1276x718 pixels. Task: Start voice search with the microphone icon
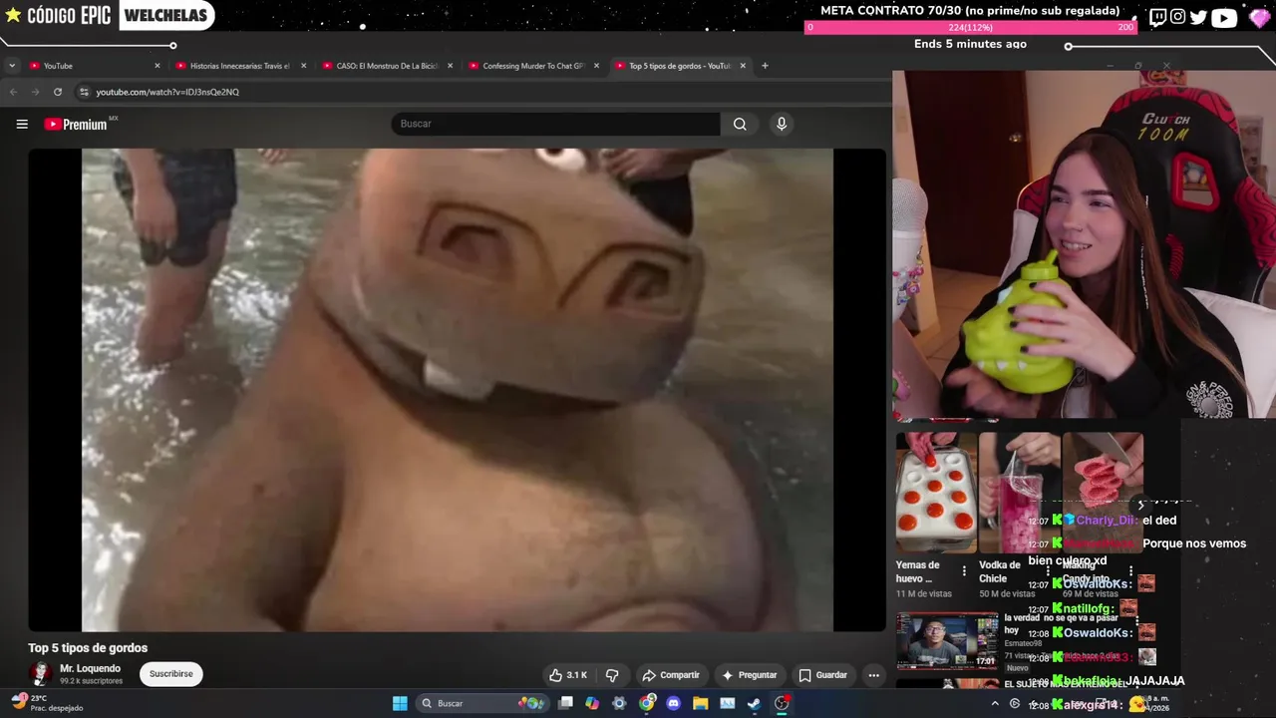[x=782, y=124]
